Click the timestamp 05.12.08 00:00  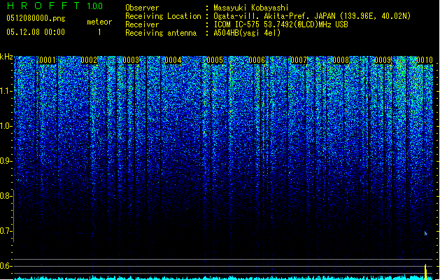click(x=36, y=32)
